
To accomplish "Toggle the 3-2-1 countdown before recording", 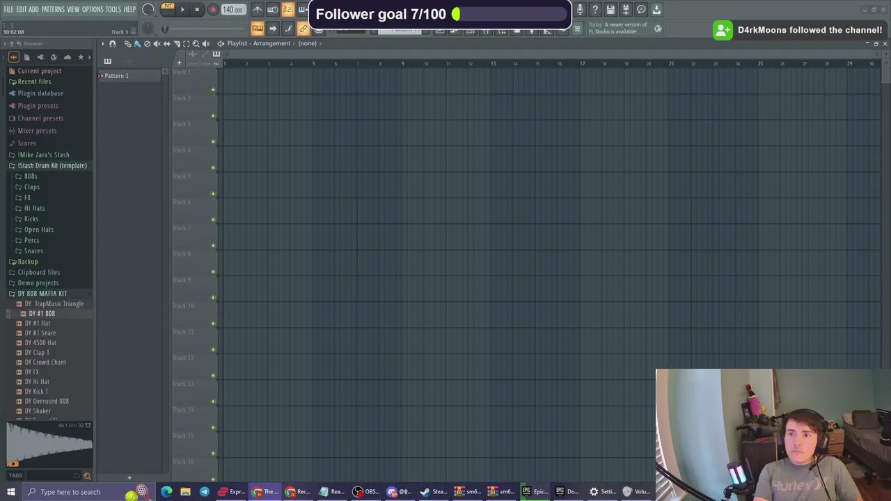I will click(287, 10).
